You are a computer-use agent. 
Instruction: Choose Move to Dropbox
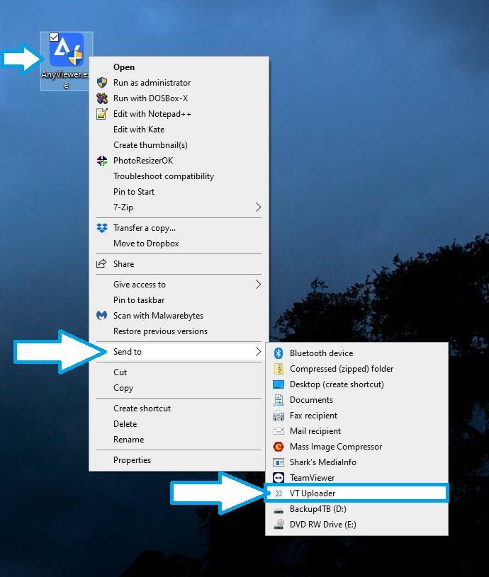(x=179, y=244)
